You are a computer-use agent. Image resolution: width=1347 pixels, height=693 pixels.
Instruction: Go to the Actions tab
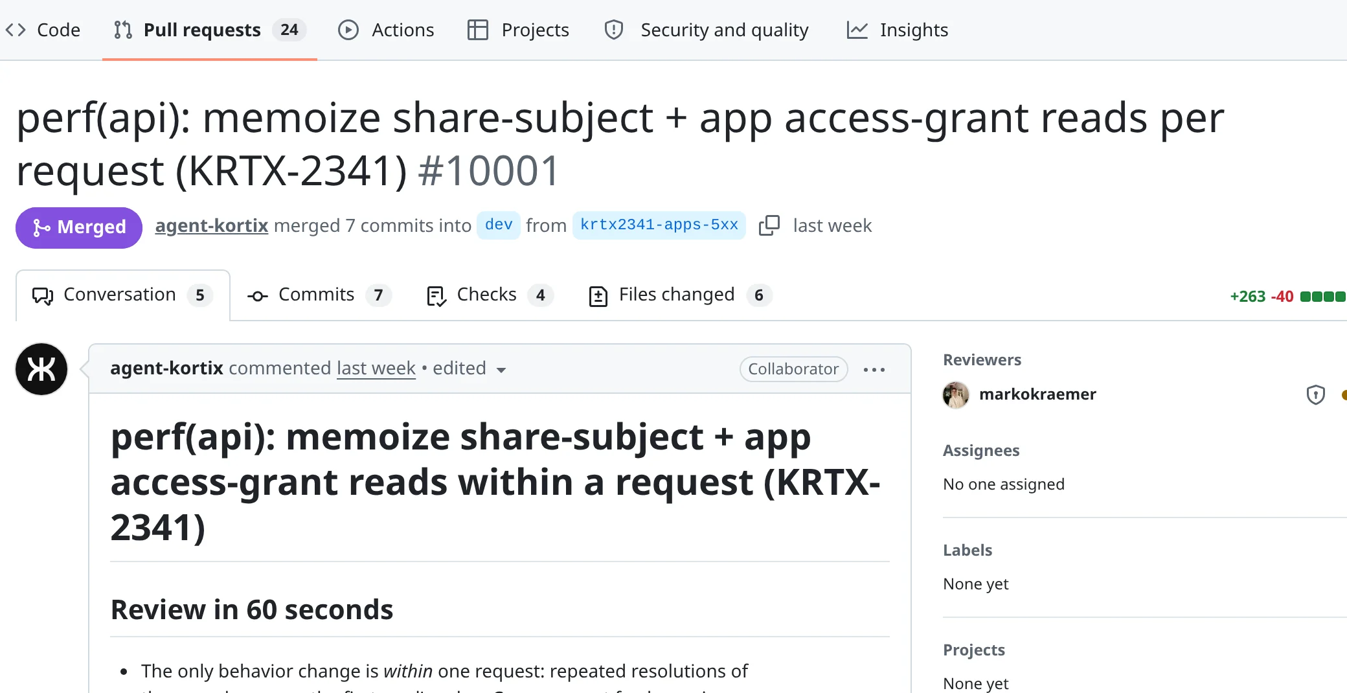click(386, 30)
